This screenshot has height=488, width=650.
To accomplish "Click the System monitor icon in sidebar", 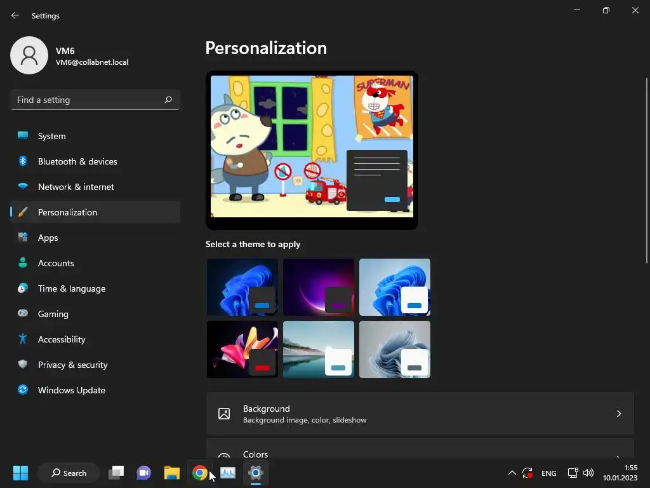I will click(23, 136).
